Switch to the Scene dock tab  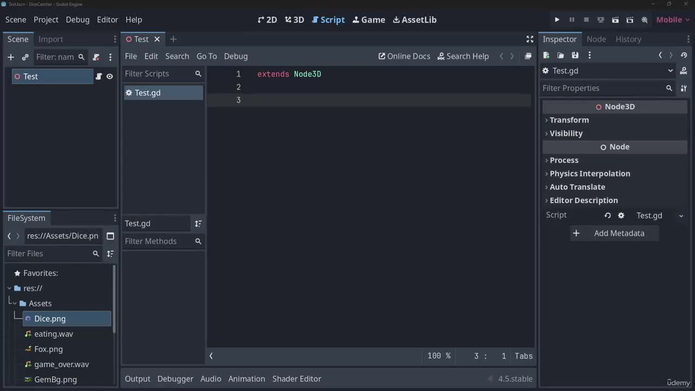18,39
